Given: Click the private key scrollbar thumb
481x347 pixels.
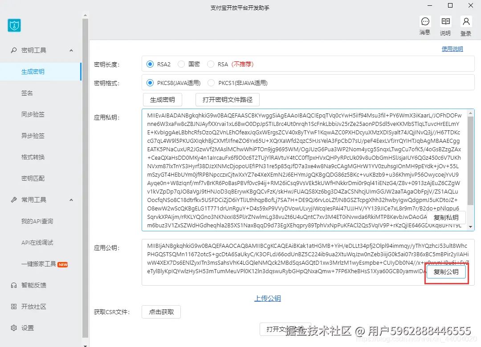Looking at the screenshot, I should pyautogui.click(x=471, y=161).
